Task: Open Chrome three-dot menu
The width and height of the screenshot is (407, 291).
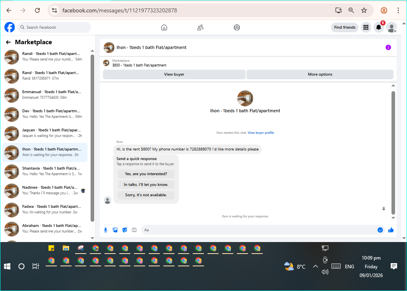Action: tap(398, 10)
